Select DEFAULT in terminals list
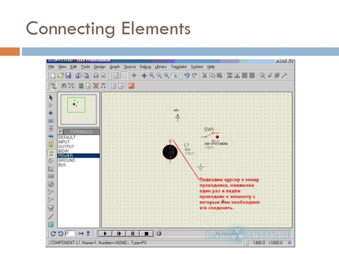Image resolution: width=339 pixels, height=254 pixels. pos(78,137)
